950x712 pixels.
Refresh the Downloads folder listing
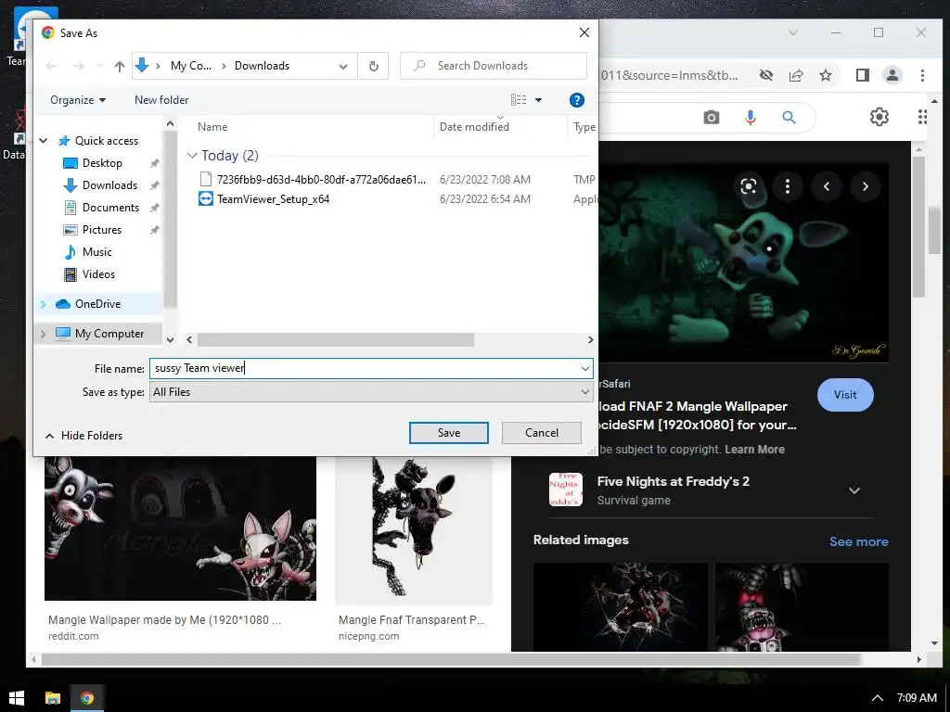pos(374,66)
